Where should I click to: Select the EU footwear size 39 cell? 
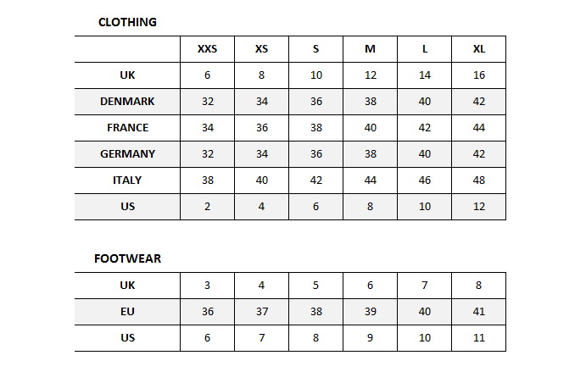(370, 312)
